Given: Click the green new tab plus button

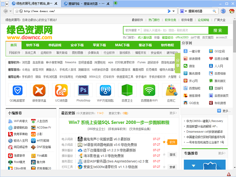Looking at the screenshot, I should point(116,3).
